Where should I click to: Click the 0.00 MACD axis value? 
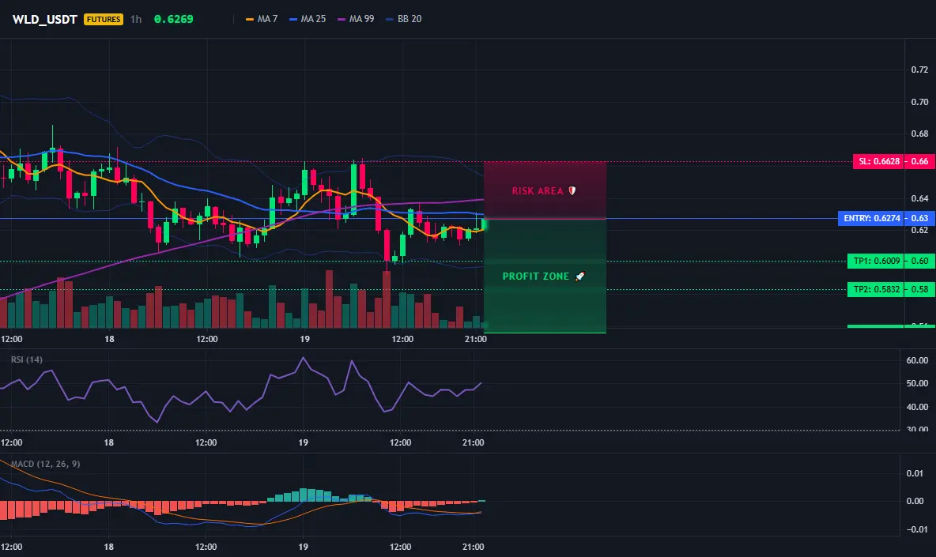point(915,501)
